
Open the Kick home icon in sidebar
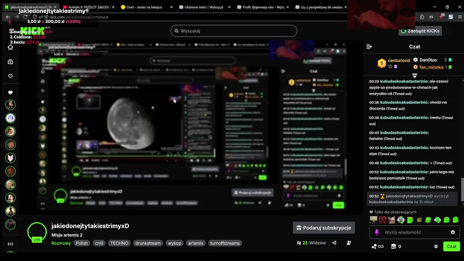(x=11, y=47)
